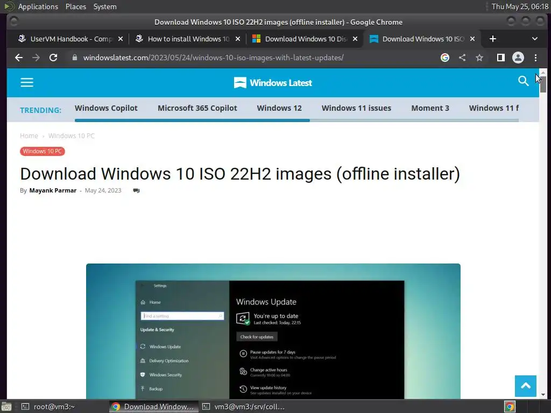Open the System menu

tap(105, 6)
